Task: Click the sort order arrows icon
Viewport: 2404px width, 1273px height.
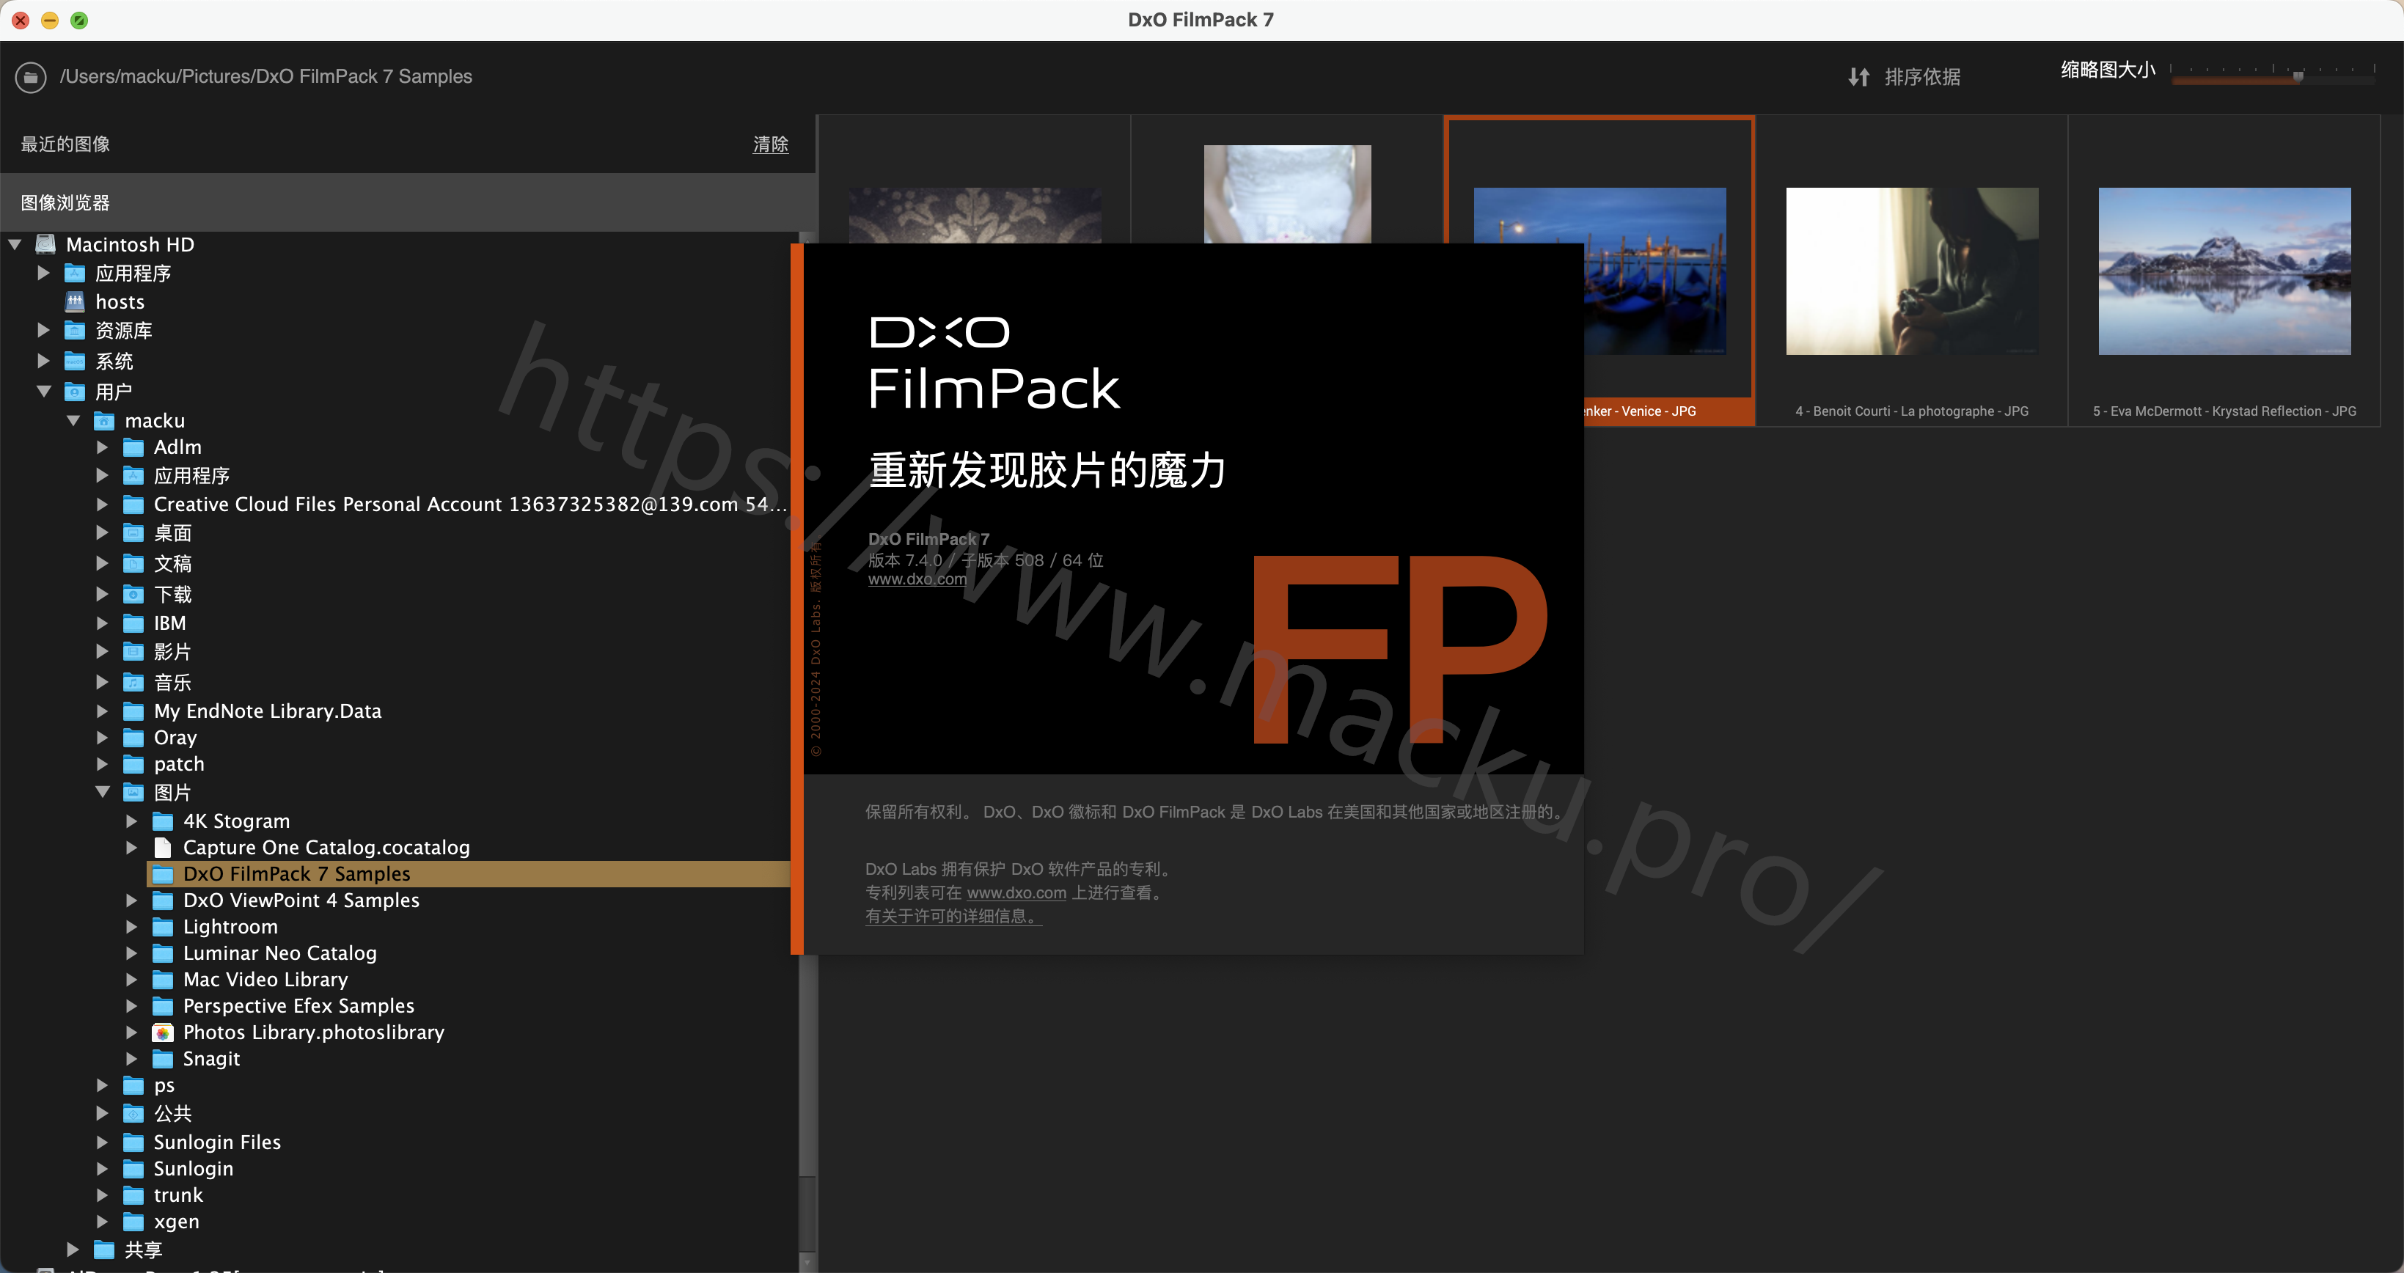Action: pyautogui.click(x=1858, y=76)
